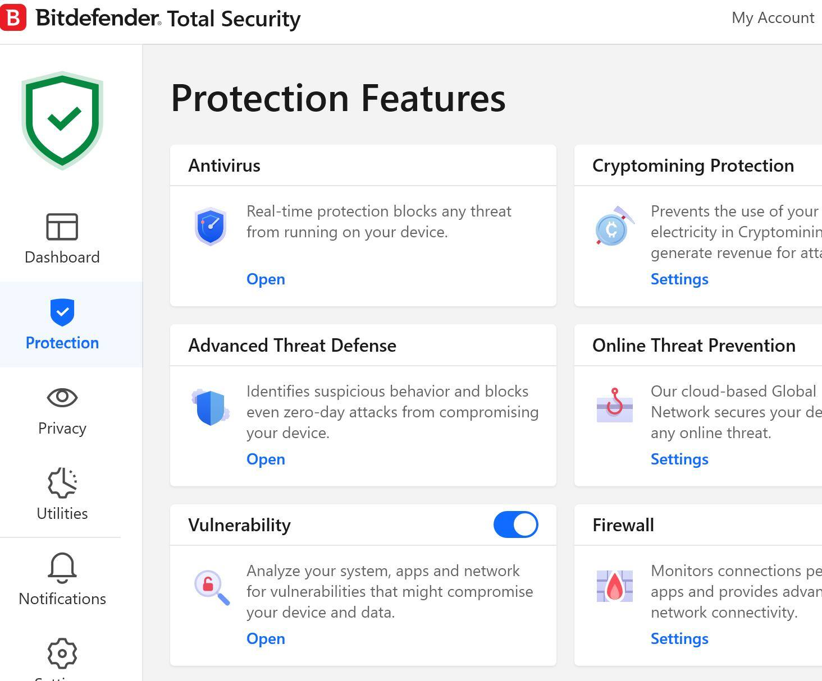Click the Antivirus shield icon
The image size is (822, 681).
[211, 226]
